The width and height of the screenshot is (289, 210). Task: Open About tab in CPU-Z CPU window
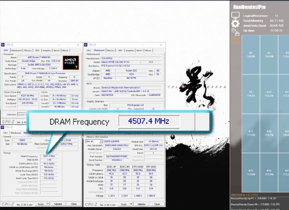coord(65,50)
